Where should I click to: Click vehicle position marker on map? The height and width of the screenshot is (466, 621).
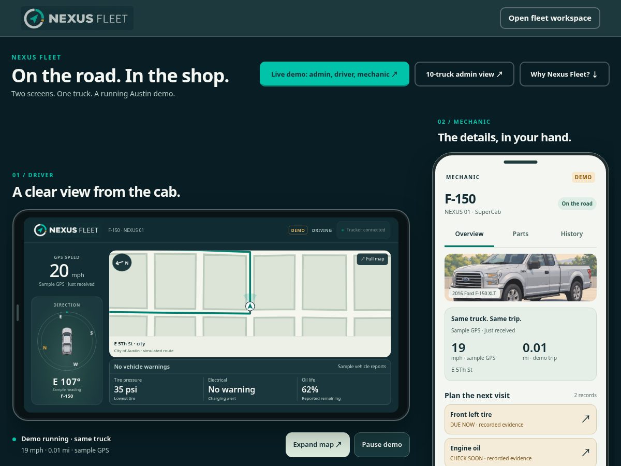pyautogui.click(x=250, y=307)
